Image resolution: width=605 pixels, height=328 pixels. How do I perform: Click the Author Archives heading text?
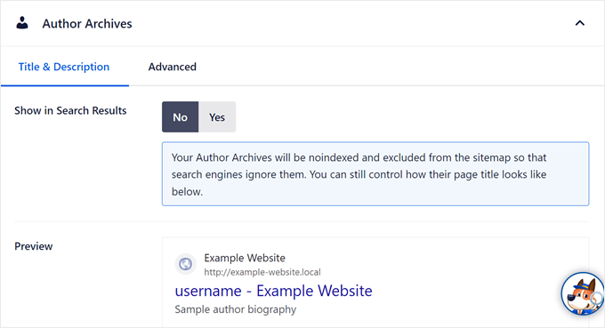click(87, 23)
